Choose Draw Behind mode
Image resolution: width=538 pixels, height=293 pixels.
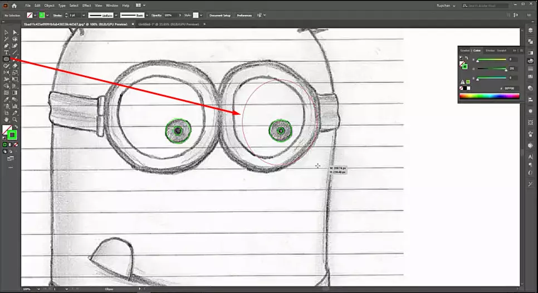click(10, 152)
